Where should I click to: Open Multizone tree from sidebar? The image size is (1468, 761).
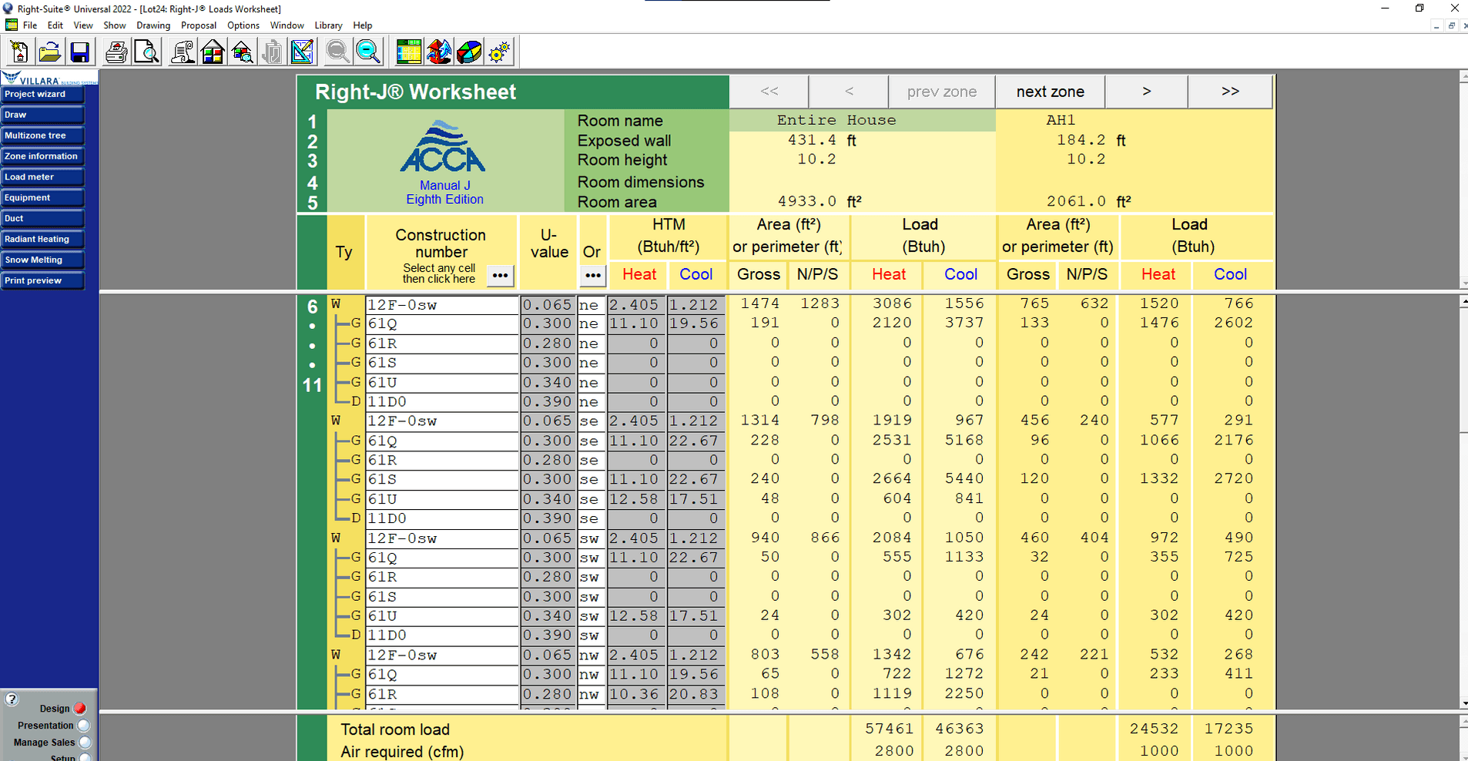click(42, 136)
